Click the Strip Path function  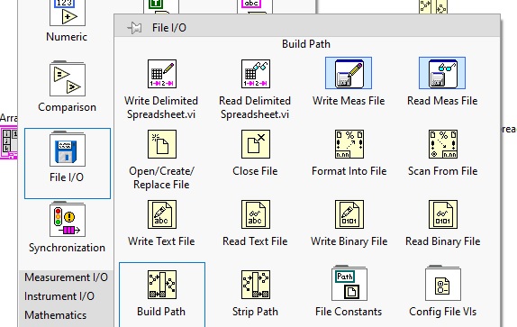[x=256, y=285]
